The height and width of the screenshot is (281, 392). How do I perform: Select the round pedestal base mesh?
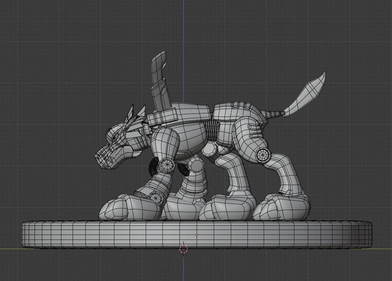pos(197,234)
